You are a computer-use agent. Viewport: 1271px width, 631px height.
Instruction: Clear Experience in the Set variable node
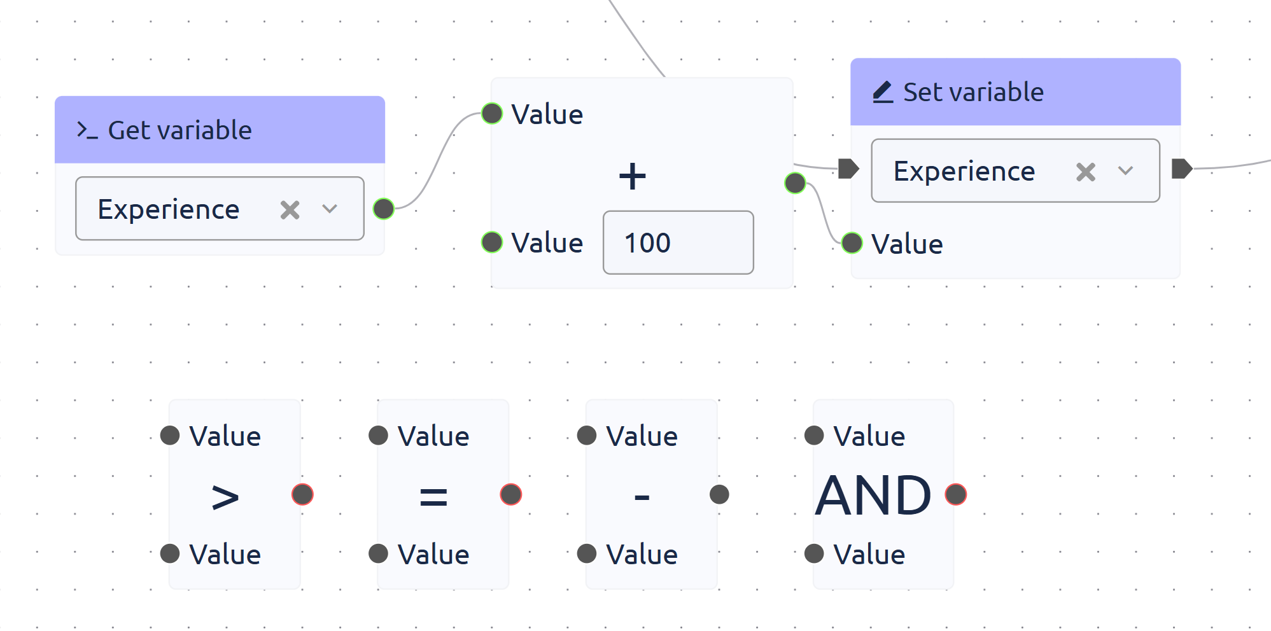coord(1085,171)
